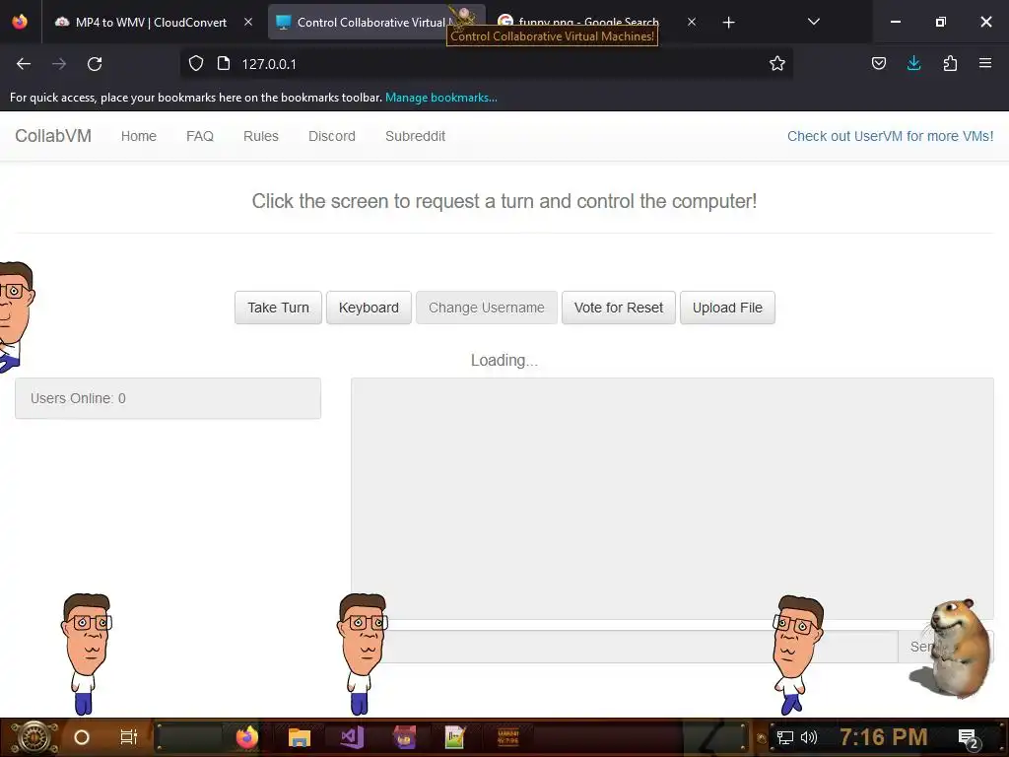Open the extensions puzzle icon
The image size is (1009, 757).
point(950,63)
